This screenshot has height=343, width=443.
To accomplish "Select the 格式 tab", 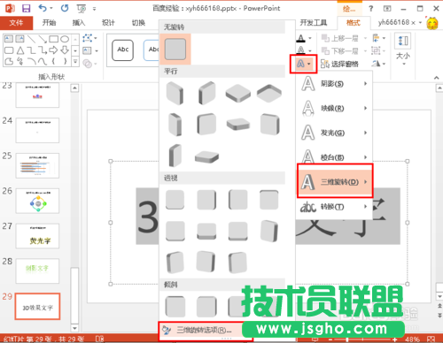I will (354, 23).
